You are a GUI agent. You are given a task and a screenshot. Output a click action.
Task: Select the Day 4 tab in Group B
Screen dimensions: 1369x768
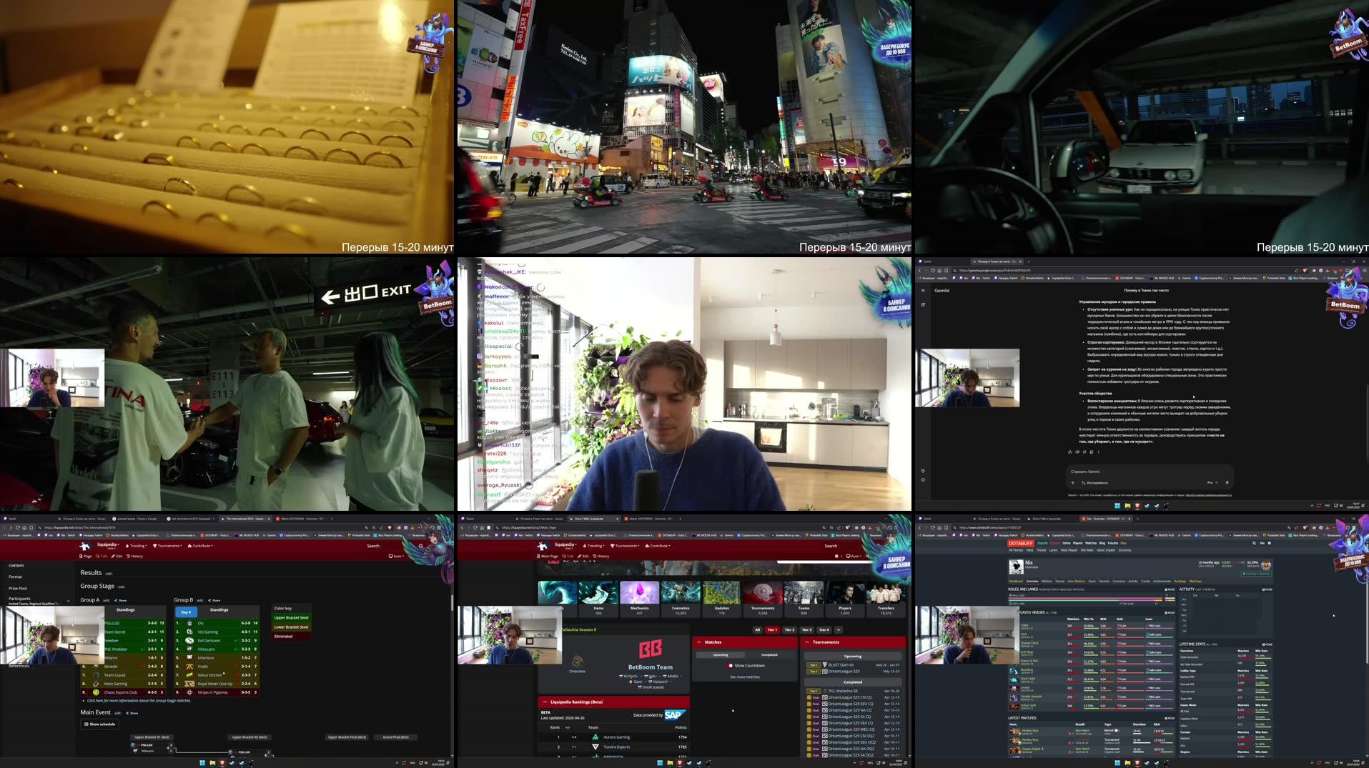pyautogui.click(x=186, y=612)
